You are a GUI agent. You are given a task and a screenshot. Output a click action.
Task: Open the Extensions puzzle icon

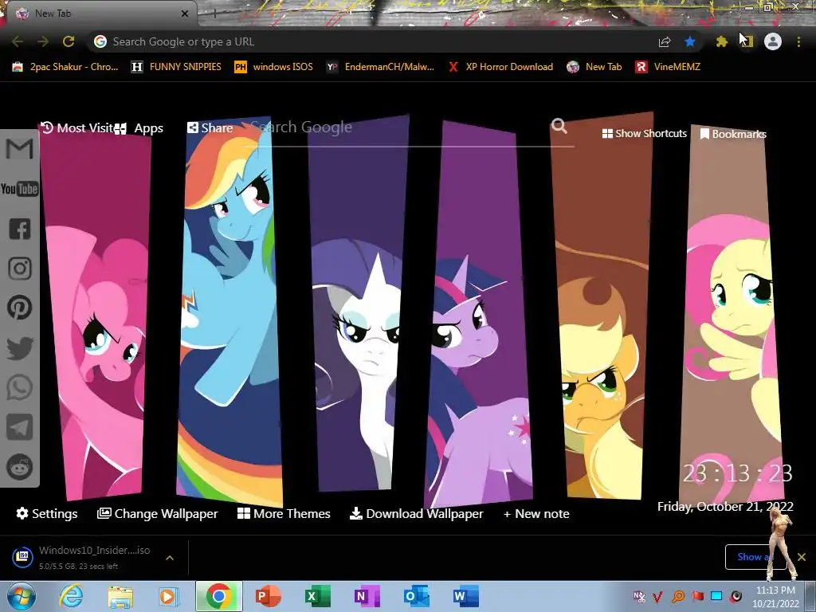click(721, 41)
